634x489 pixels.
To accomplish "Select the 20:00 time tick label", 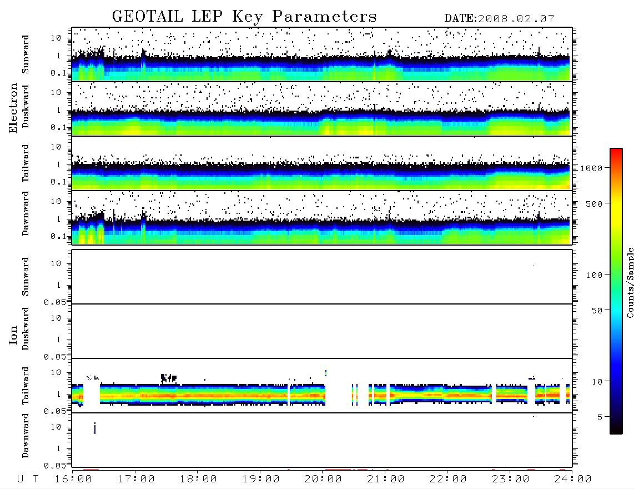I will click(323, 480).
